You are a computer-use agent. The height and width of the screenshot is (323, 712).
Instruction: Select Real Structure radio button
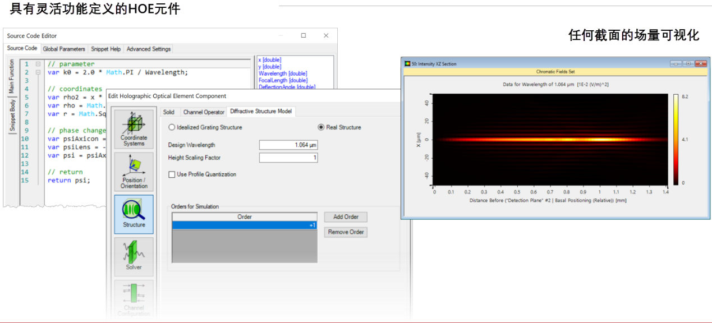point(321,127)
